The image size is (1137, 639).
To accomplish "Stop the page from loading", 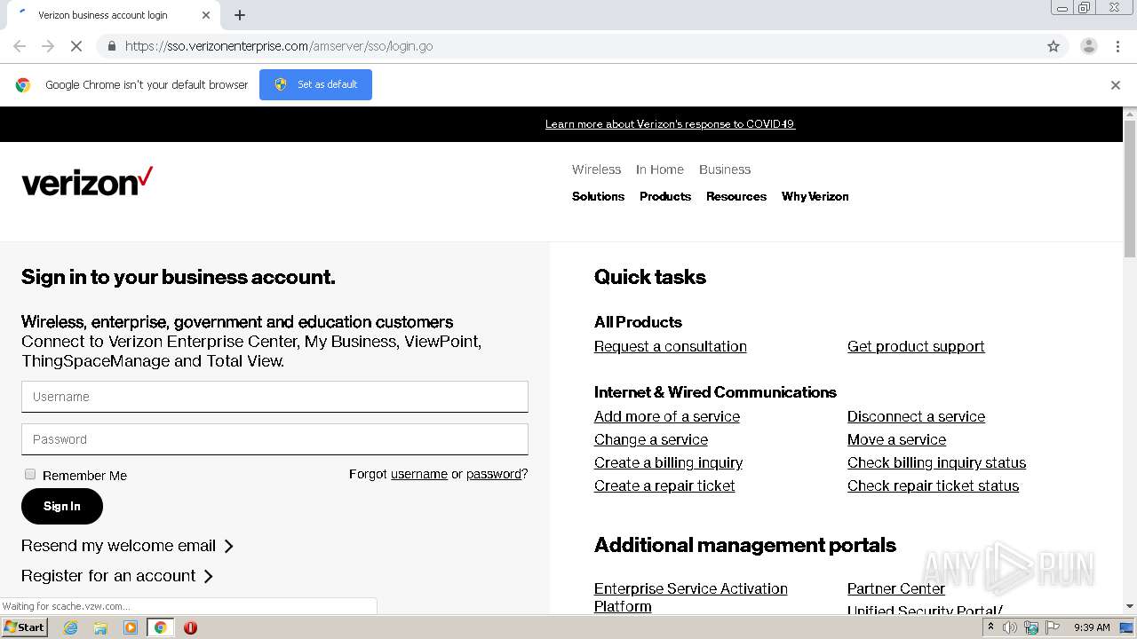I will [x=76, y=46].
